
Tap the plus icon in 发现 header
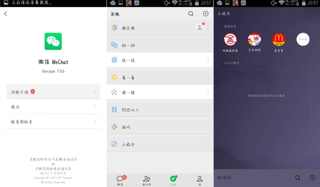(206, 14)
